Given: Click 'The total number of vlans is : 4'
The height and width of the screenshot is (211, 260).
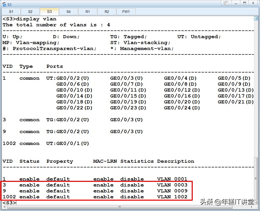Looking at the screenshot, I should [x=56, y=25].
